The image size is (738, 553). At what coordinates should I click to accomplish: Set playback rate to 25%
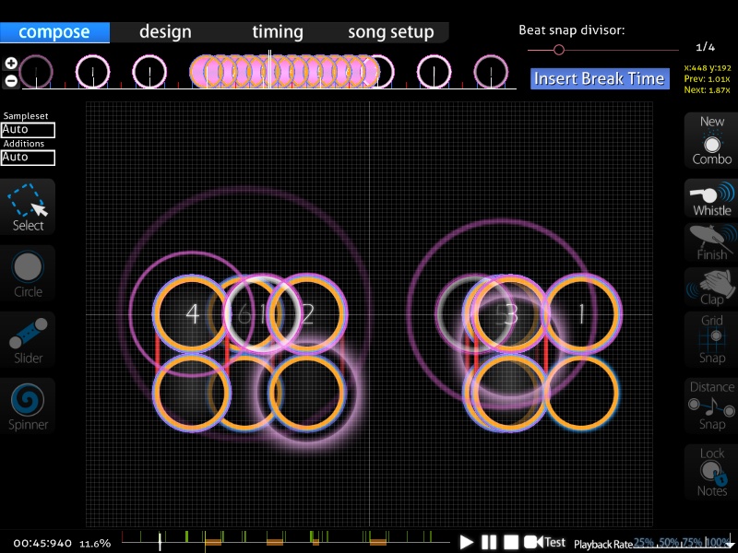click(x=643, y=543)
